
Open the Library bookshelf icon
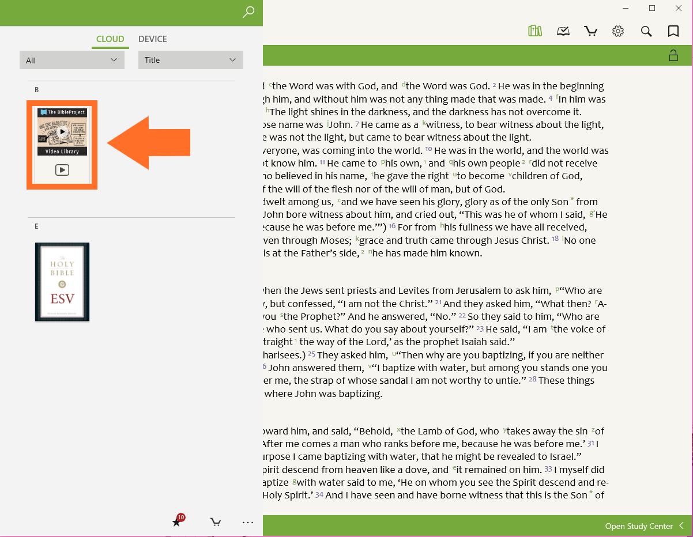point(535,31)
